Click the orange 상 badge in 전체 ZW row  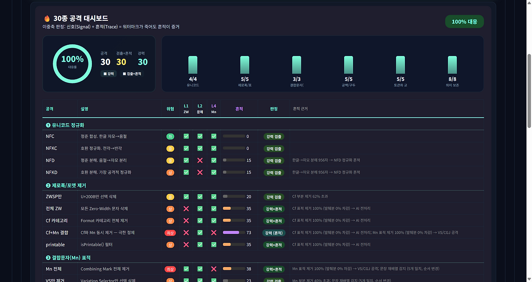170,209
